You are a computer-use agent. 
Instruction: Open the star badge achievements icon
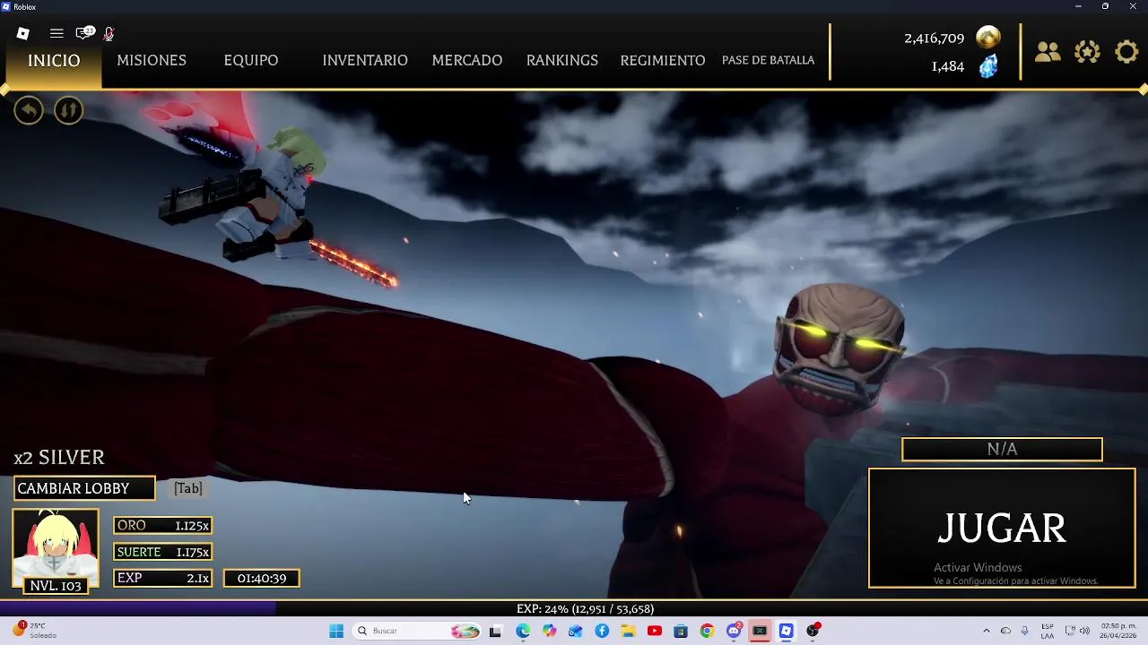pos(1087,52)
